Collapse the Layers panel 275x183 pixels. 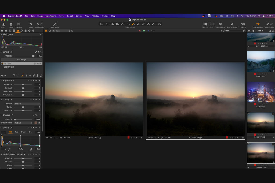1,52
